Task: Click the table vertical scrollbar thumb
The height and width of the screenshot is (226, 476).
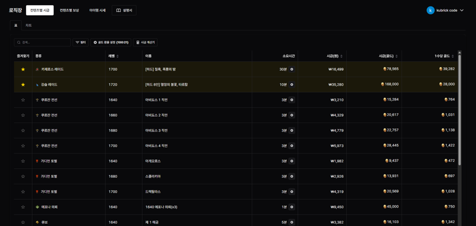Action: coord(459,110)
